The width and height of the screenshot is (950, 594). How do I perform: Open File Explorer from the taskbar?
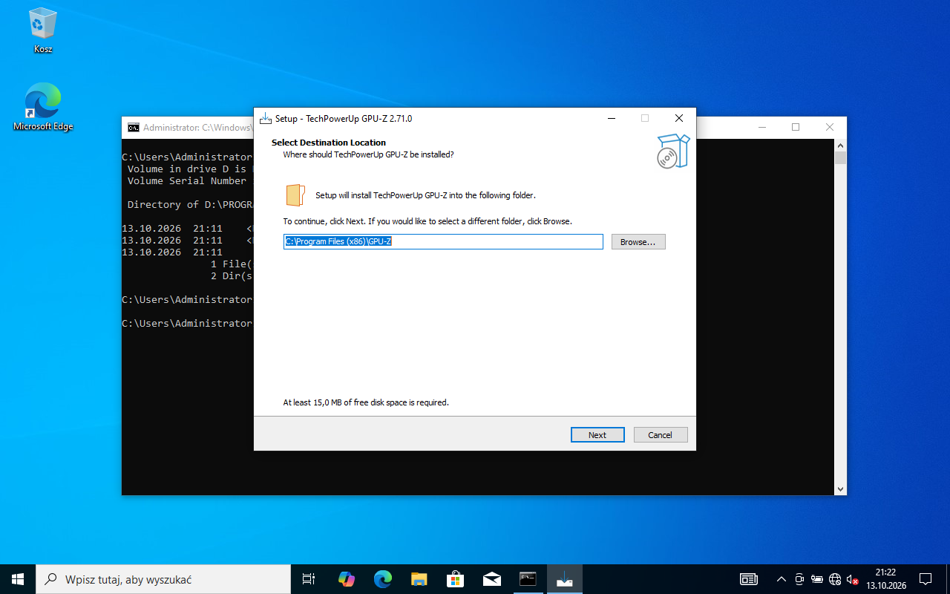click(x=419, y=579)
